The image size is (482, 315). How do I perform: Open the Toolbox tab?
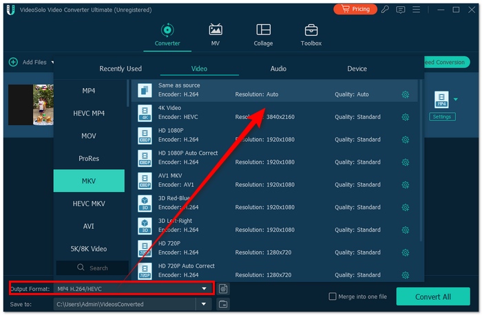[x=311, y=34]
